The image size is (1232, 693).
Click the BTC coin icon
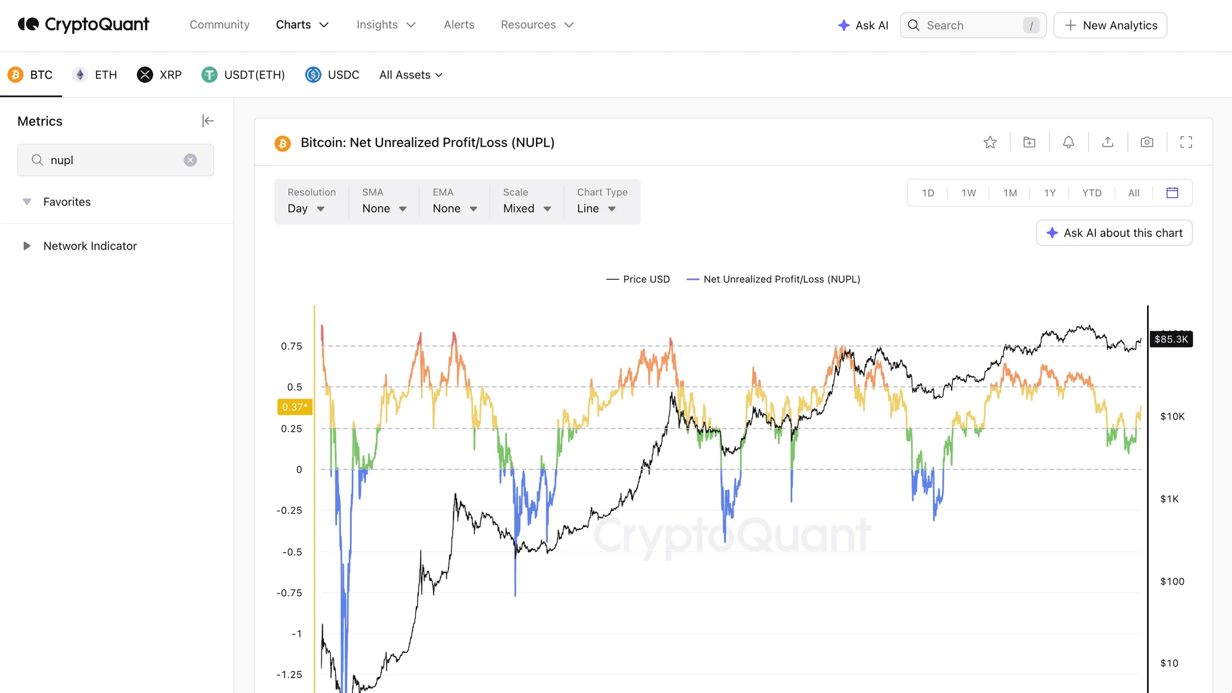click(x=15, y=75)
